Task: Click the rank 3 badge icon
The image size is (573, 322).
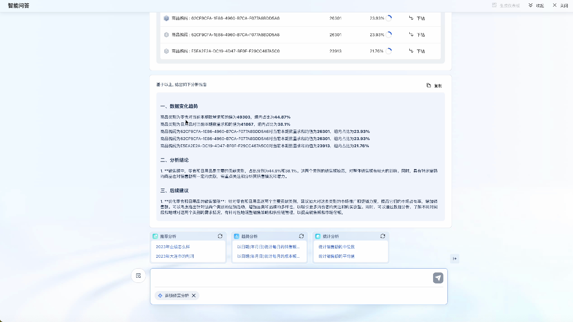Action: (x=167, y=18)
